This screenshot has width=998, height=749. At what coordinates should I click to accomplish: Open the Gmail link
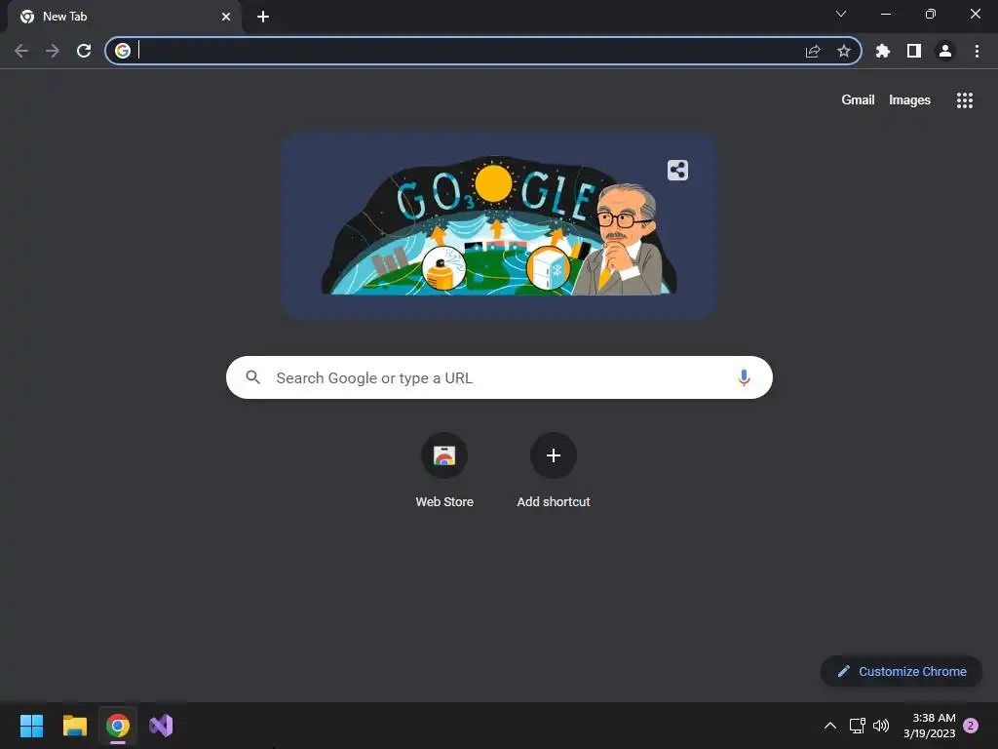click(858, 100)
